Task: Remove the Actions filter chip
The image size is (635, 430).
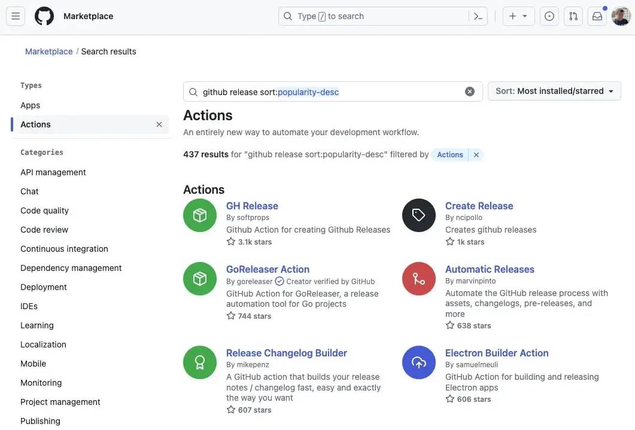Action: click(476, 154)
